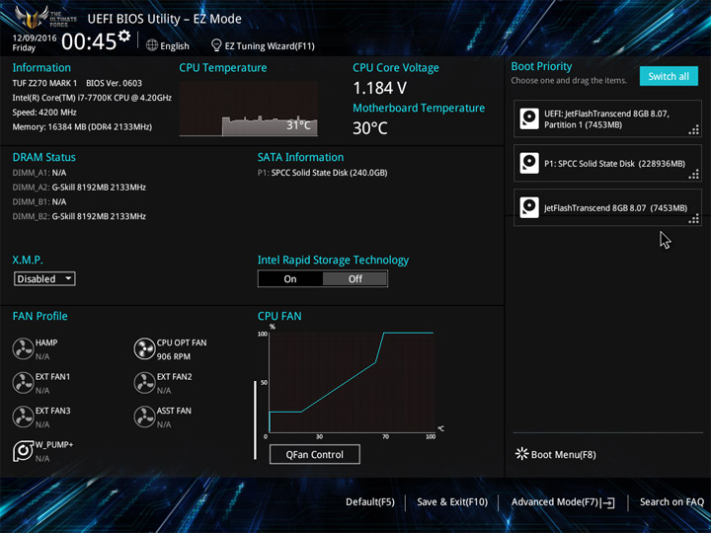The image size is (711, 533).
Task: Click the 00:45 clock time
Action: coord(89,41)
